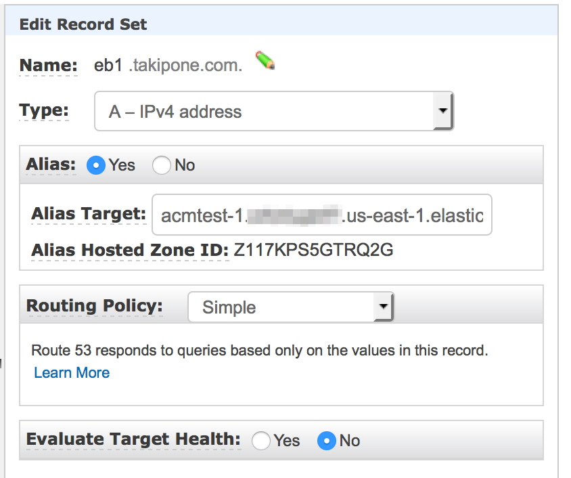Click the Alias label help text
Image resolution: width=571 pixels, height=478 pixels.
[x=51, y=165]
